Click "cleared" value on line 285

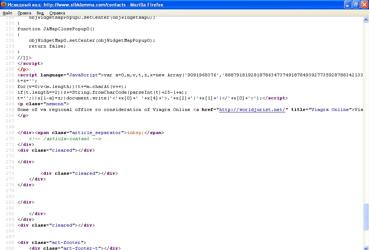click(62, 225)
